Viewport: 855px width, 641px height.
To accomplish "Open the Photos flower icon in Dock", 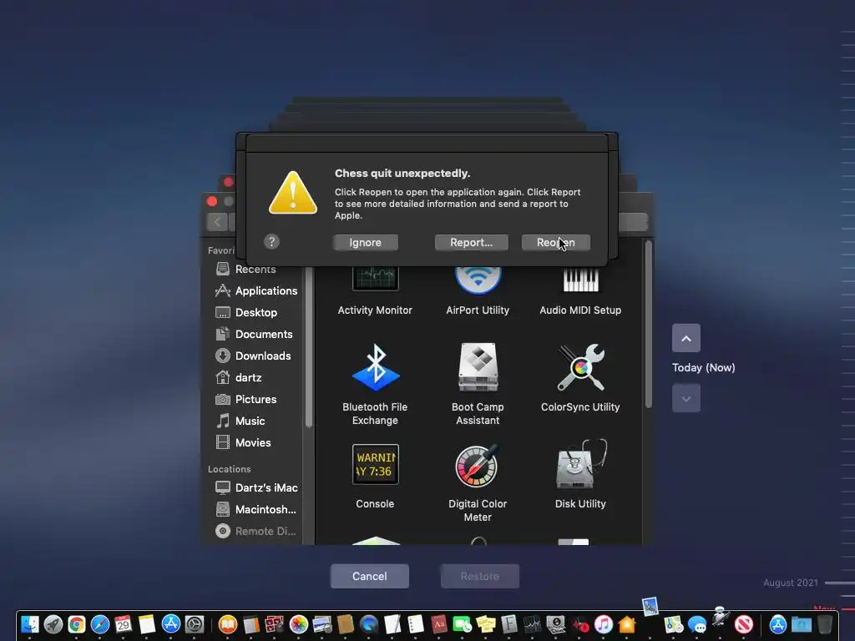I will coord(298,624).
